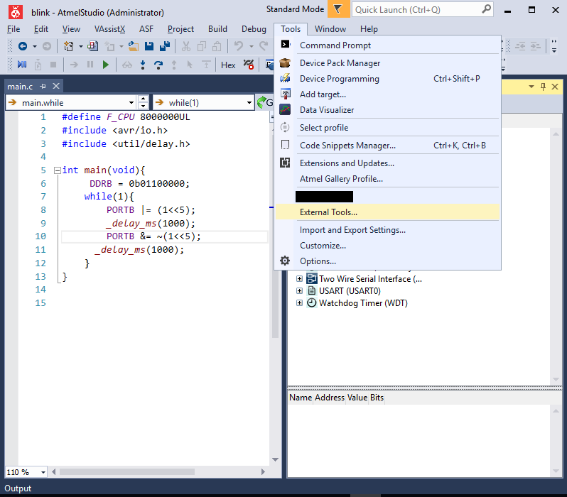Close the main.c tab
The height and width of the screenshot is (497, 567).
point(56,86)
